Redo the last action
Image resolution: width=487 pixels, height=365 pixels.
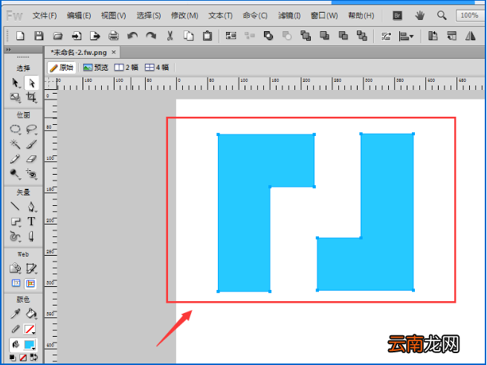[x=151, y=36]
